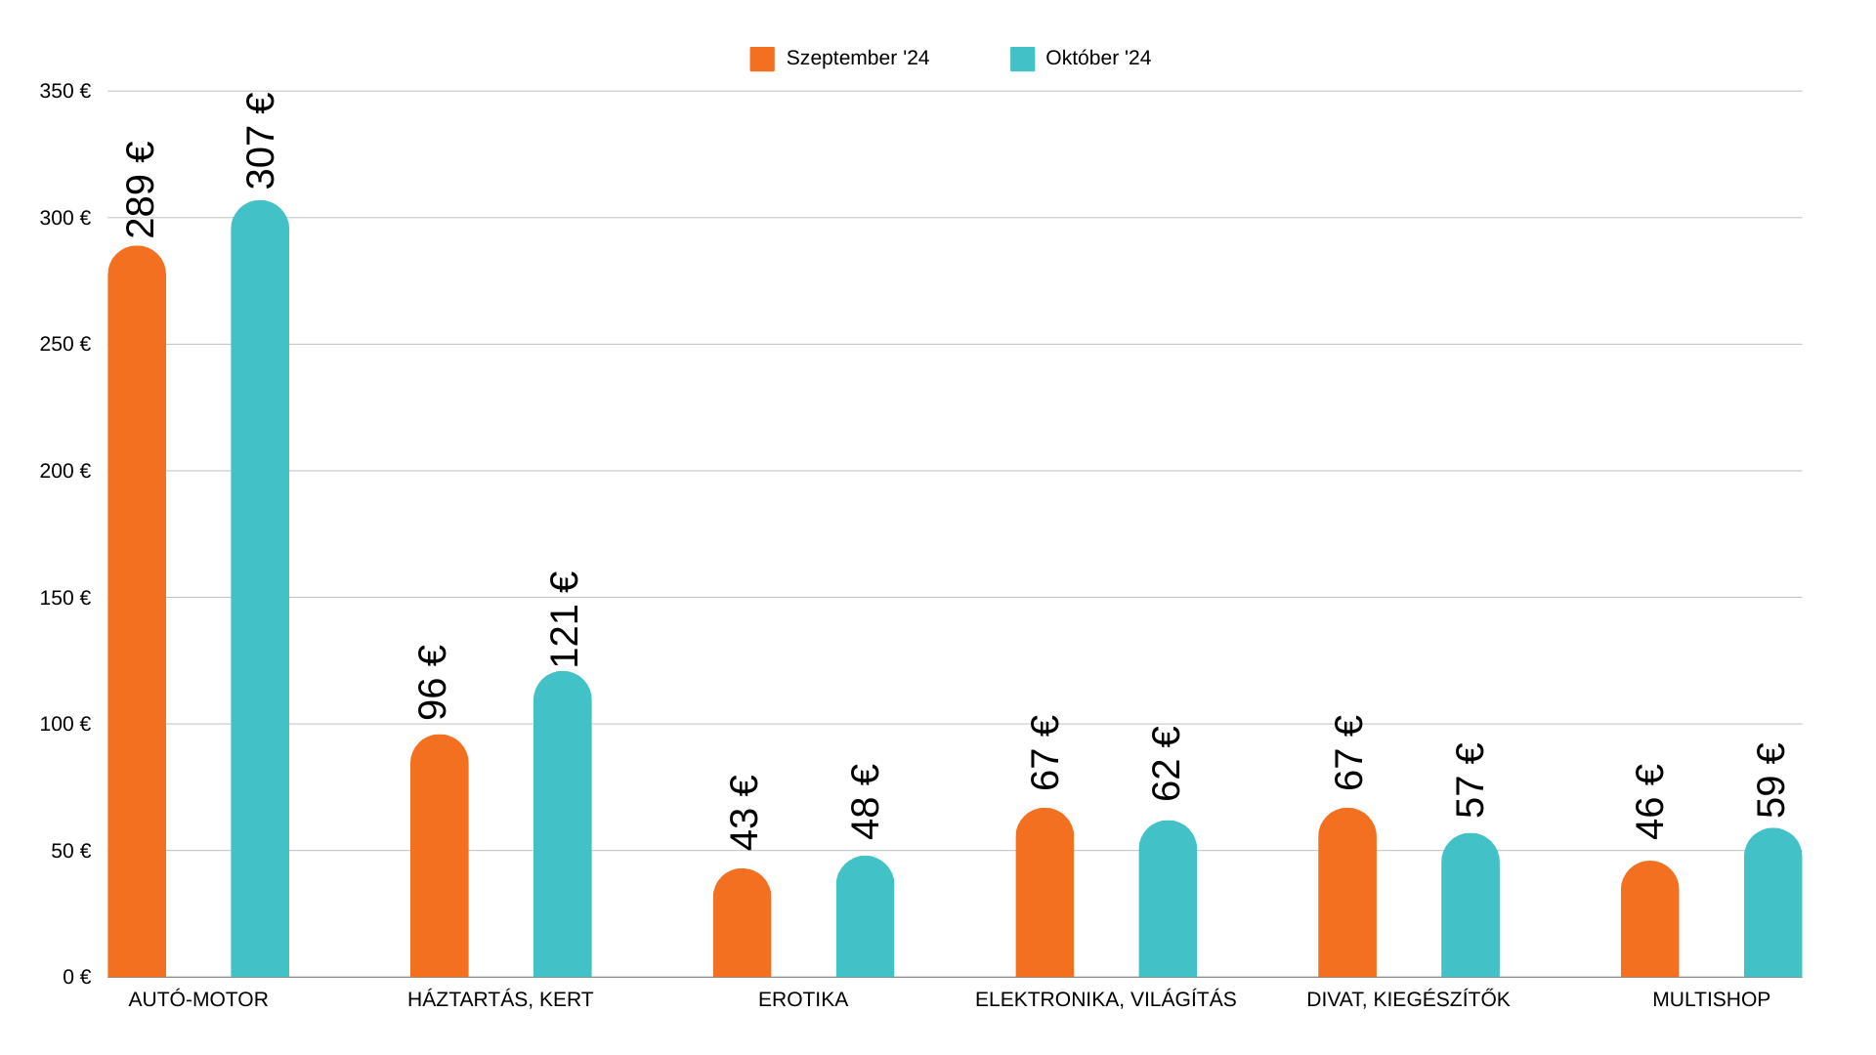Click the teal ELEKTRONIKA, VILÁGÍTÁS bar
The image size is (1876, 1055).
(x=1168, y=901)
